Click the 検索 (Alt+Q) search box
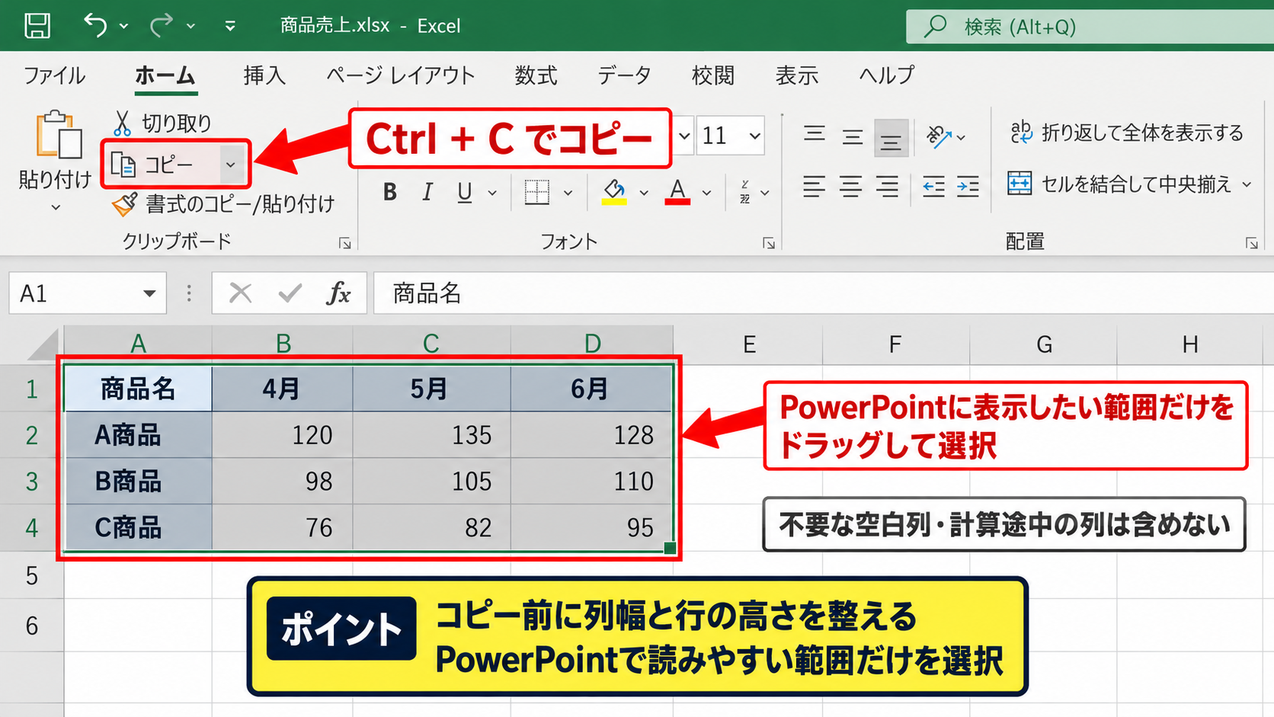Screen dimensions: 1274x717 point(1090,27)
